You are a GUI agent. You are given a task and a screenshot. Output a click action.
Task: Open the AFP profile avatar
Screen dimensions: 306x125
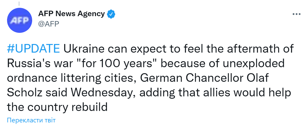(x=20, y=20)
